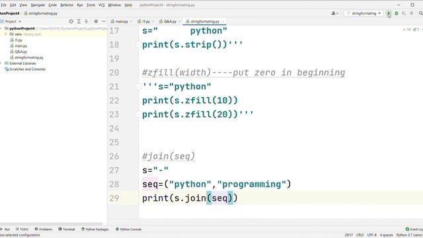Select stringformating.py in project tree

coord(29,58)
